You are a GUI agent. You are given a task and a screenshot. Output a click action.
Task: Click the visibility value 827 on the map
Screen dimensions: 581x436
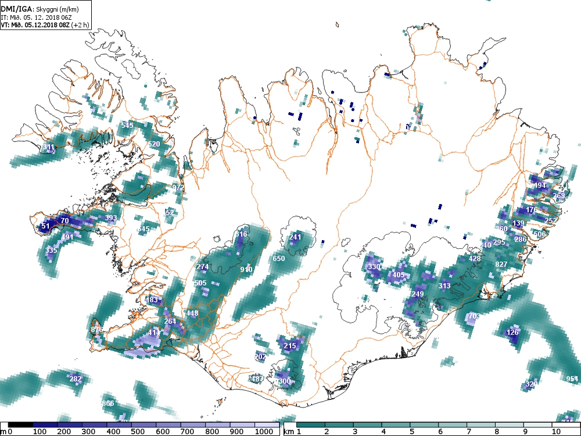point(501,265)
